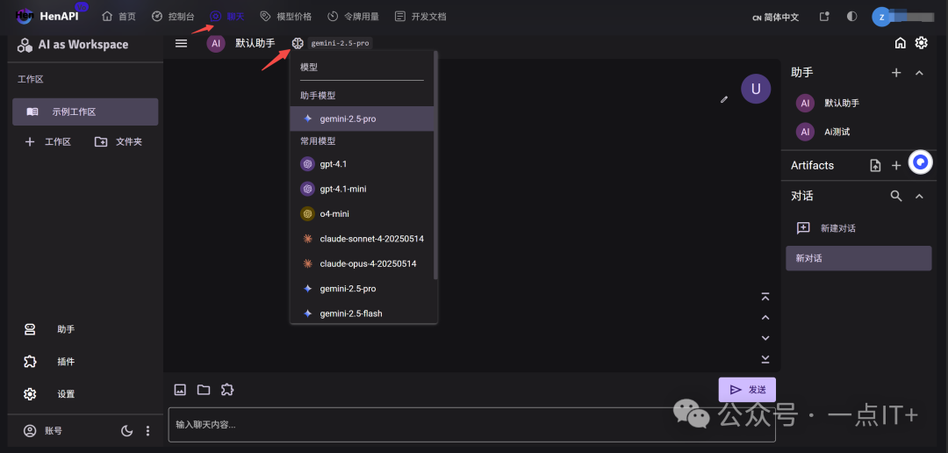The width and height of the screenshot is (948, 453).
Task: Choose o4-mini model
Action: pyautogui.click(x=362, y=213)
